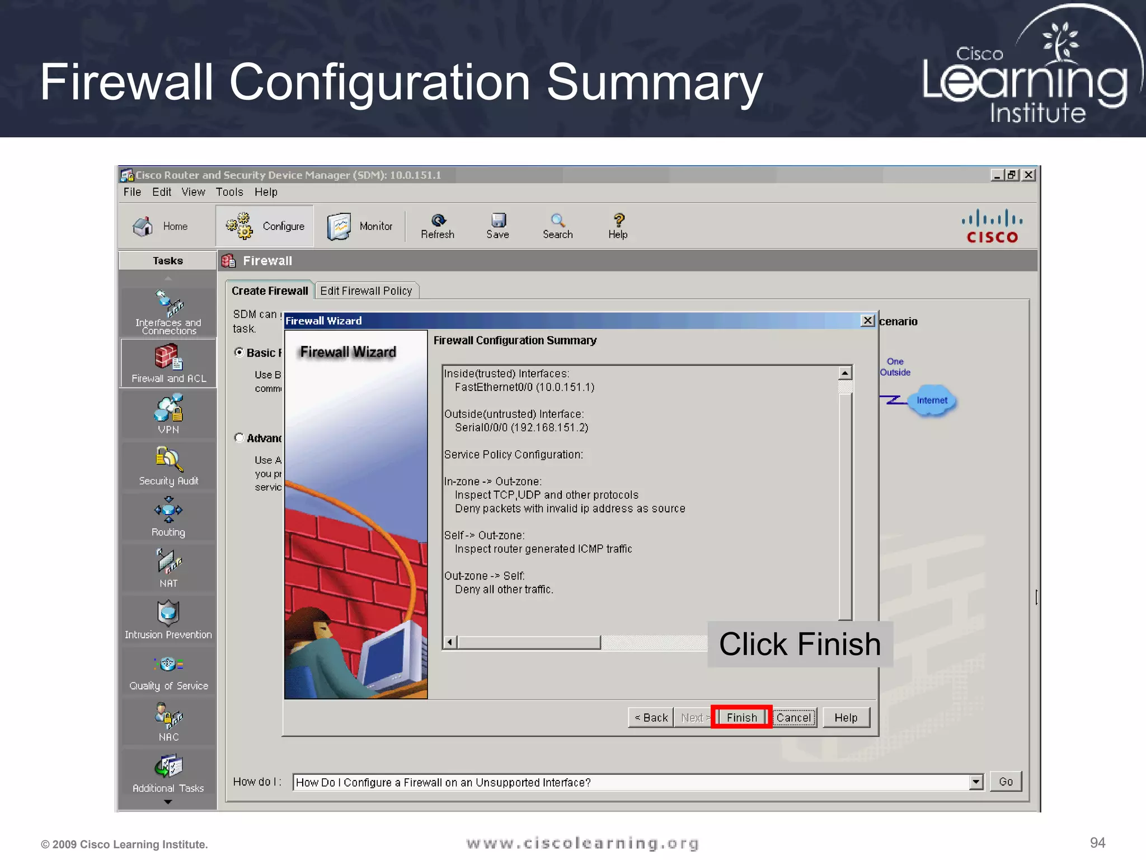The width and height of the screenshot is (1146, 860).
Task: Select the Basic Firewall radio button
Action: [239, 352]
